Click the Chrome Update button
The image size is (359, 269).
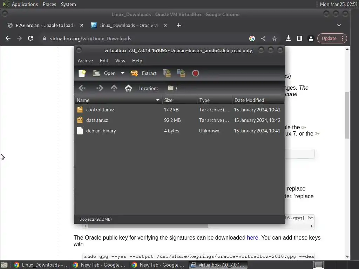click(x=329, y=39)
